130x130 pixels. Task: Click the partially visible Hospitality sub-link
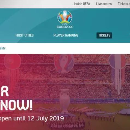pos(3,48)
